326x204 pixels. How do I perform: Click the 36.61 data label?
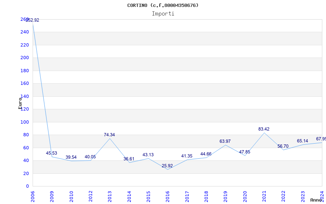[x=129, y=159]
